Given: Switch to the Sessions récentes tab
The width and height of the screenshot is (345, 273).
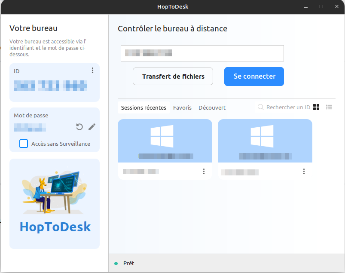Looking at the screenshot, I should [x=143, y=107].
